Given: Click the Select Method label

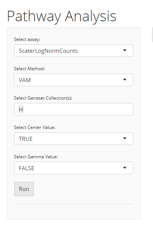Looking at the screenshot, I should point(29,69).
